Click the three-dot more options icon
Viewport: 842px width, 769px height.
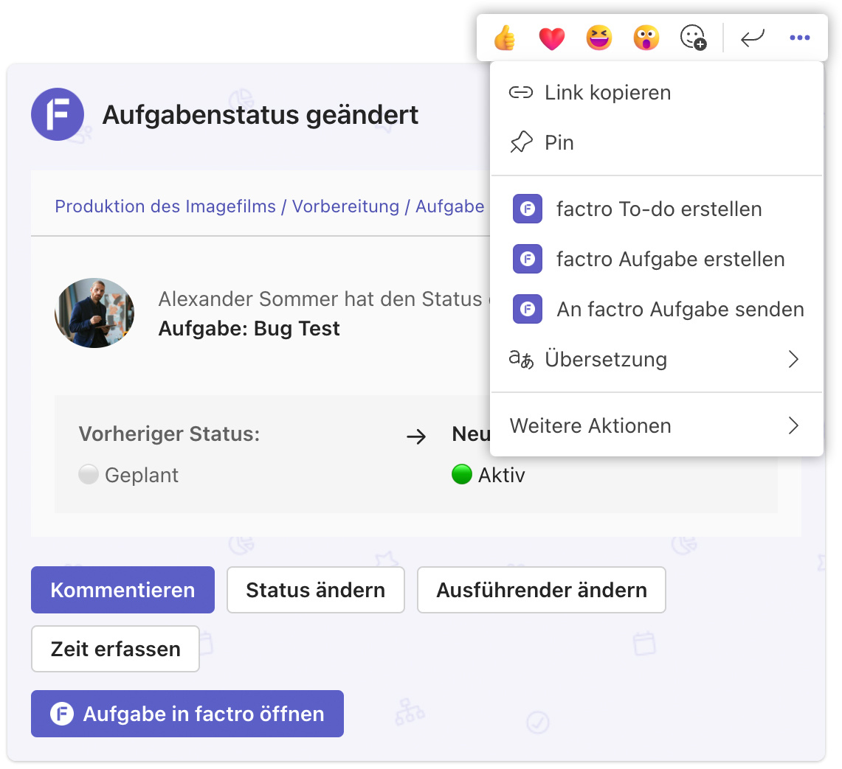[800, 38]
